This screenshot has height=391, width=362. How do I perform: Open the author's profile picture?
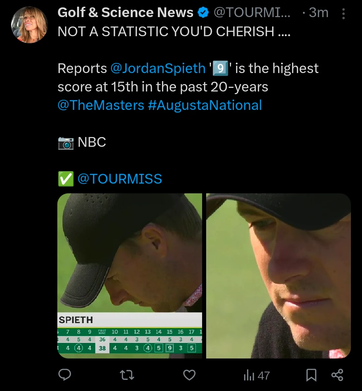pyautogui.click(x=29, y=25)
